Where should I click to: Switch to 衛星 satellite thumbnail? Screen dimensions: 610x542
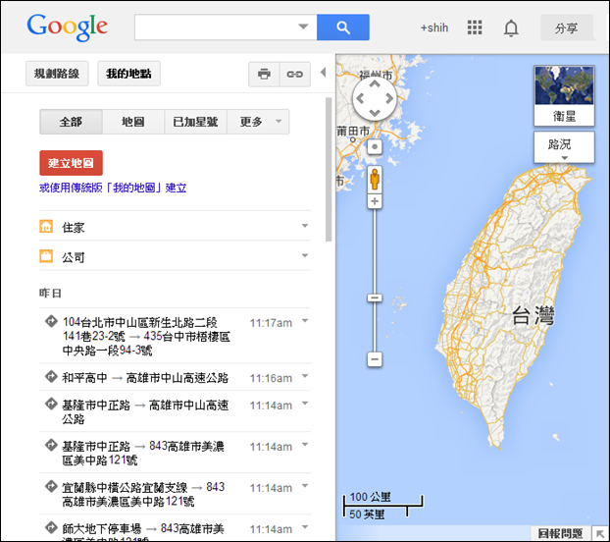(x=564, y=96)
